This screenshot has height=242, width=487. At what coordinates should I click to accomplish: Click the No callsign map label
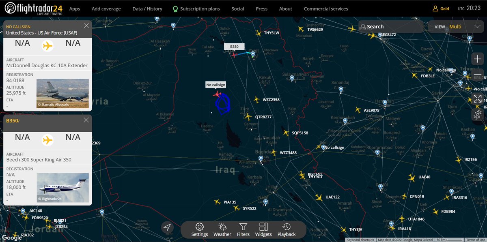tap(215, 85)
